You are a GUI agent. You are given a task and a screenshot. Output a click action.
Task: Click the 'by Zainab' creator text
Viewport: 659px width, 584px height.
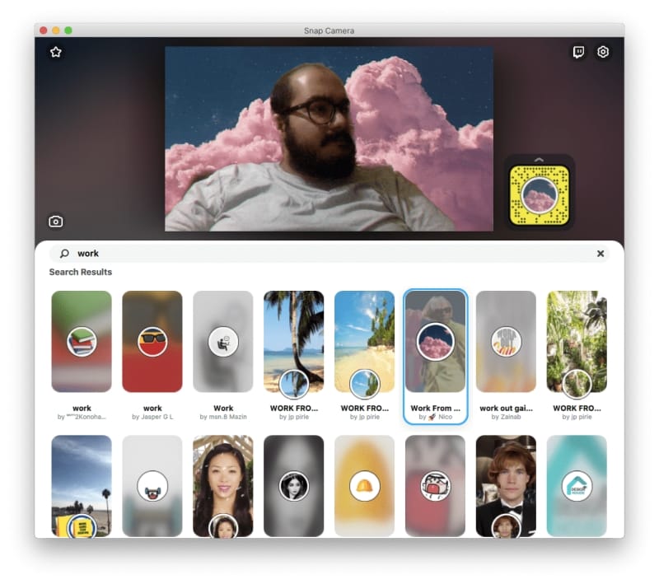coord(506,417)
